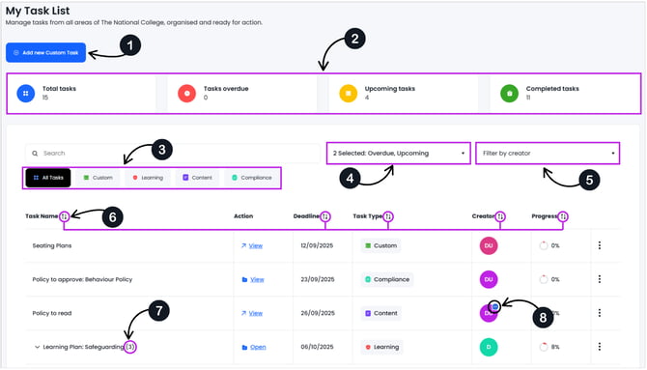Click Add new Custom Task button
The height and width of the screenshot is (370, 647).
tap(45, 53)
